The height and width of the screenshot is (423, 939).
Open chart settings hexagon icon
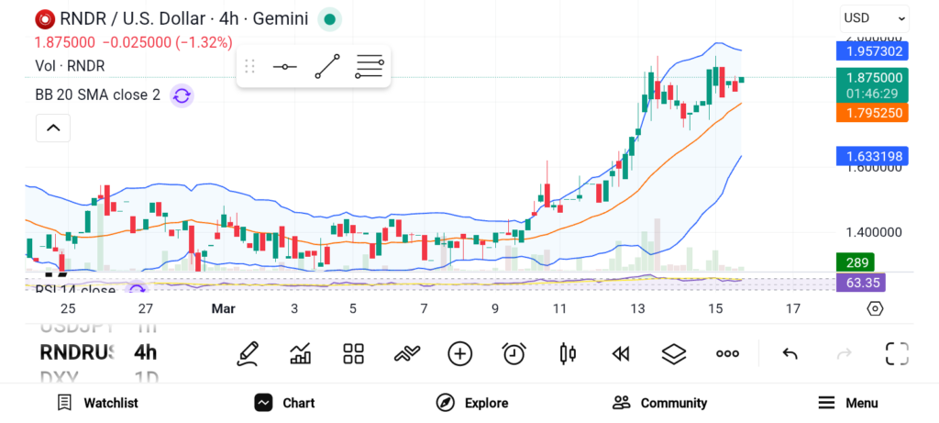875,308
